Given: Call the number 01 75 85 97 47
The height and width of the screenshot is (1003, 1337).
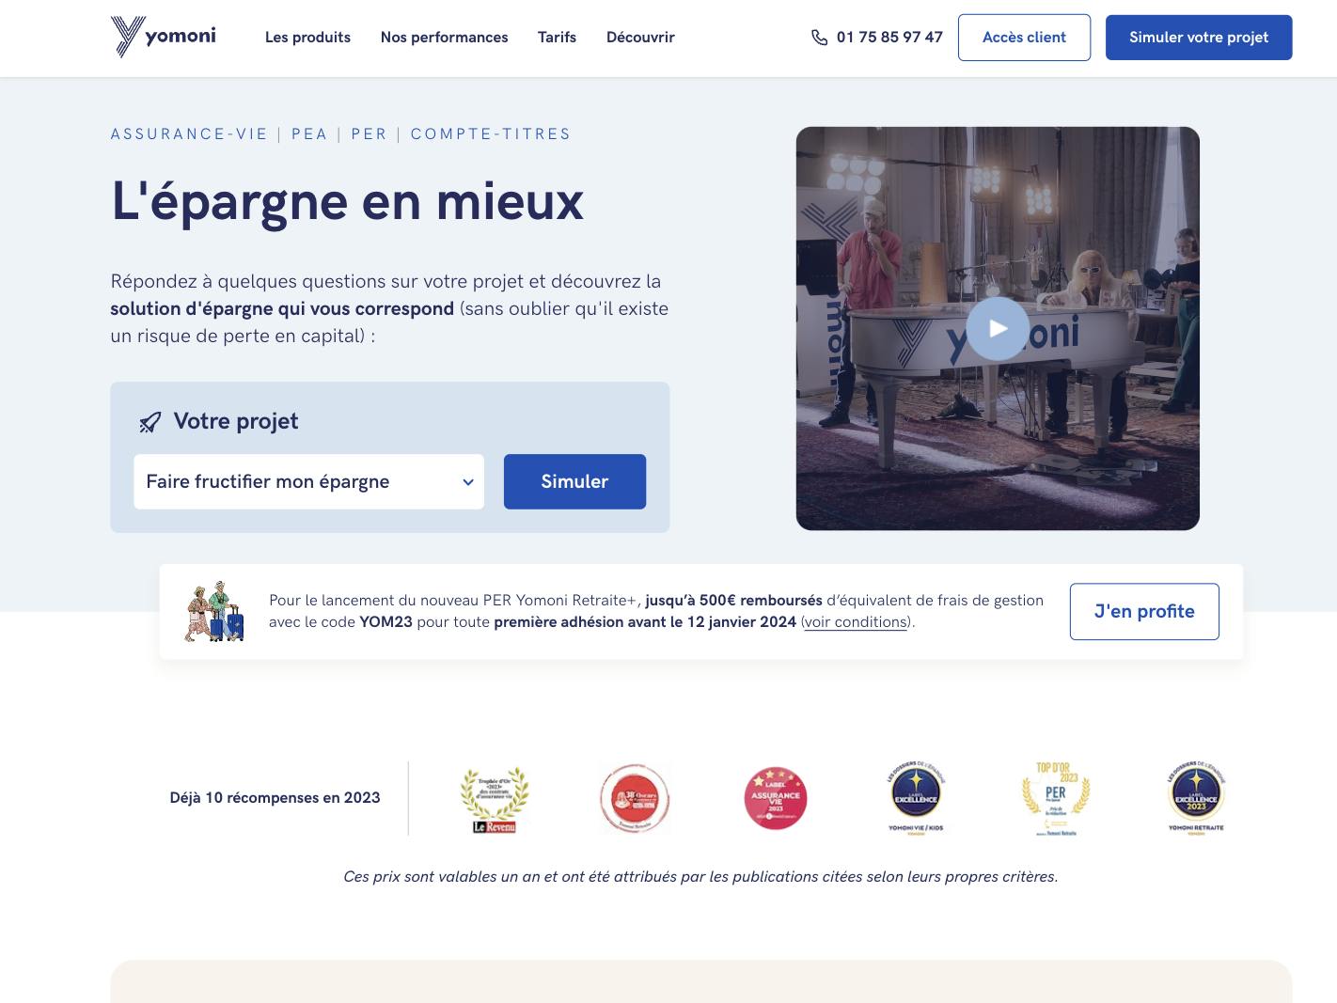Looking at the screenshot, I should (889, 38).
